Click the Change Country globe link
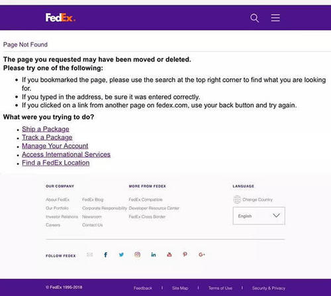This screenshot has width=331, height=296. pyautogui.click(x=253, y=200)
